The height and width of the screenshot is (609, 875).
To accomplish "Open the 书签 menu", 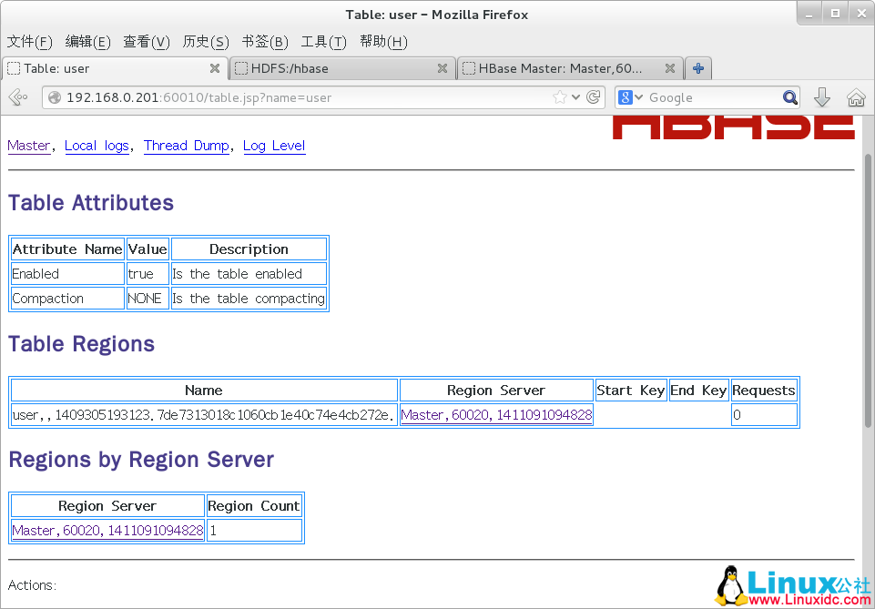I will (263, 42).
